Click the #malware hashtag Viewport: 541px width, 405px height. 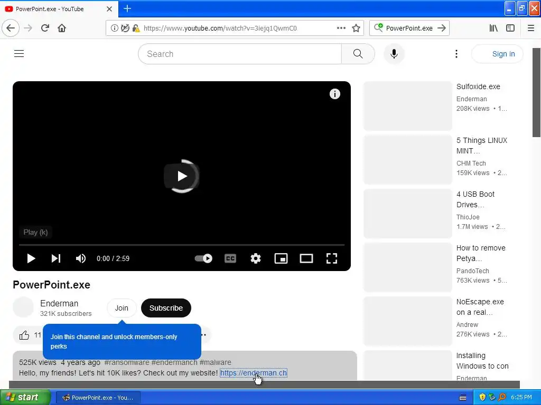216,362
